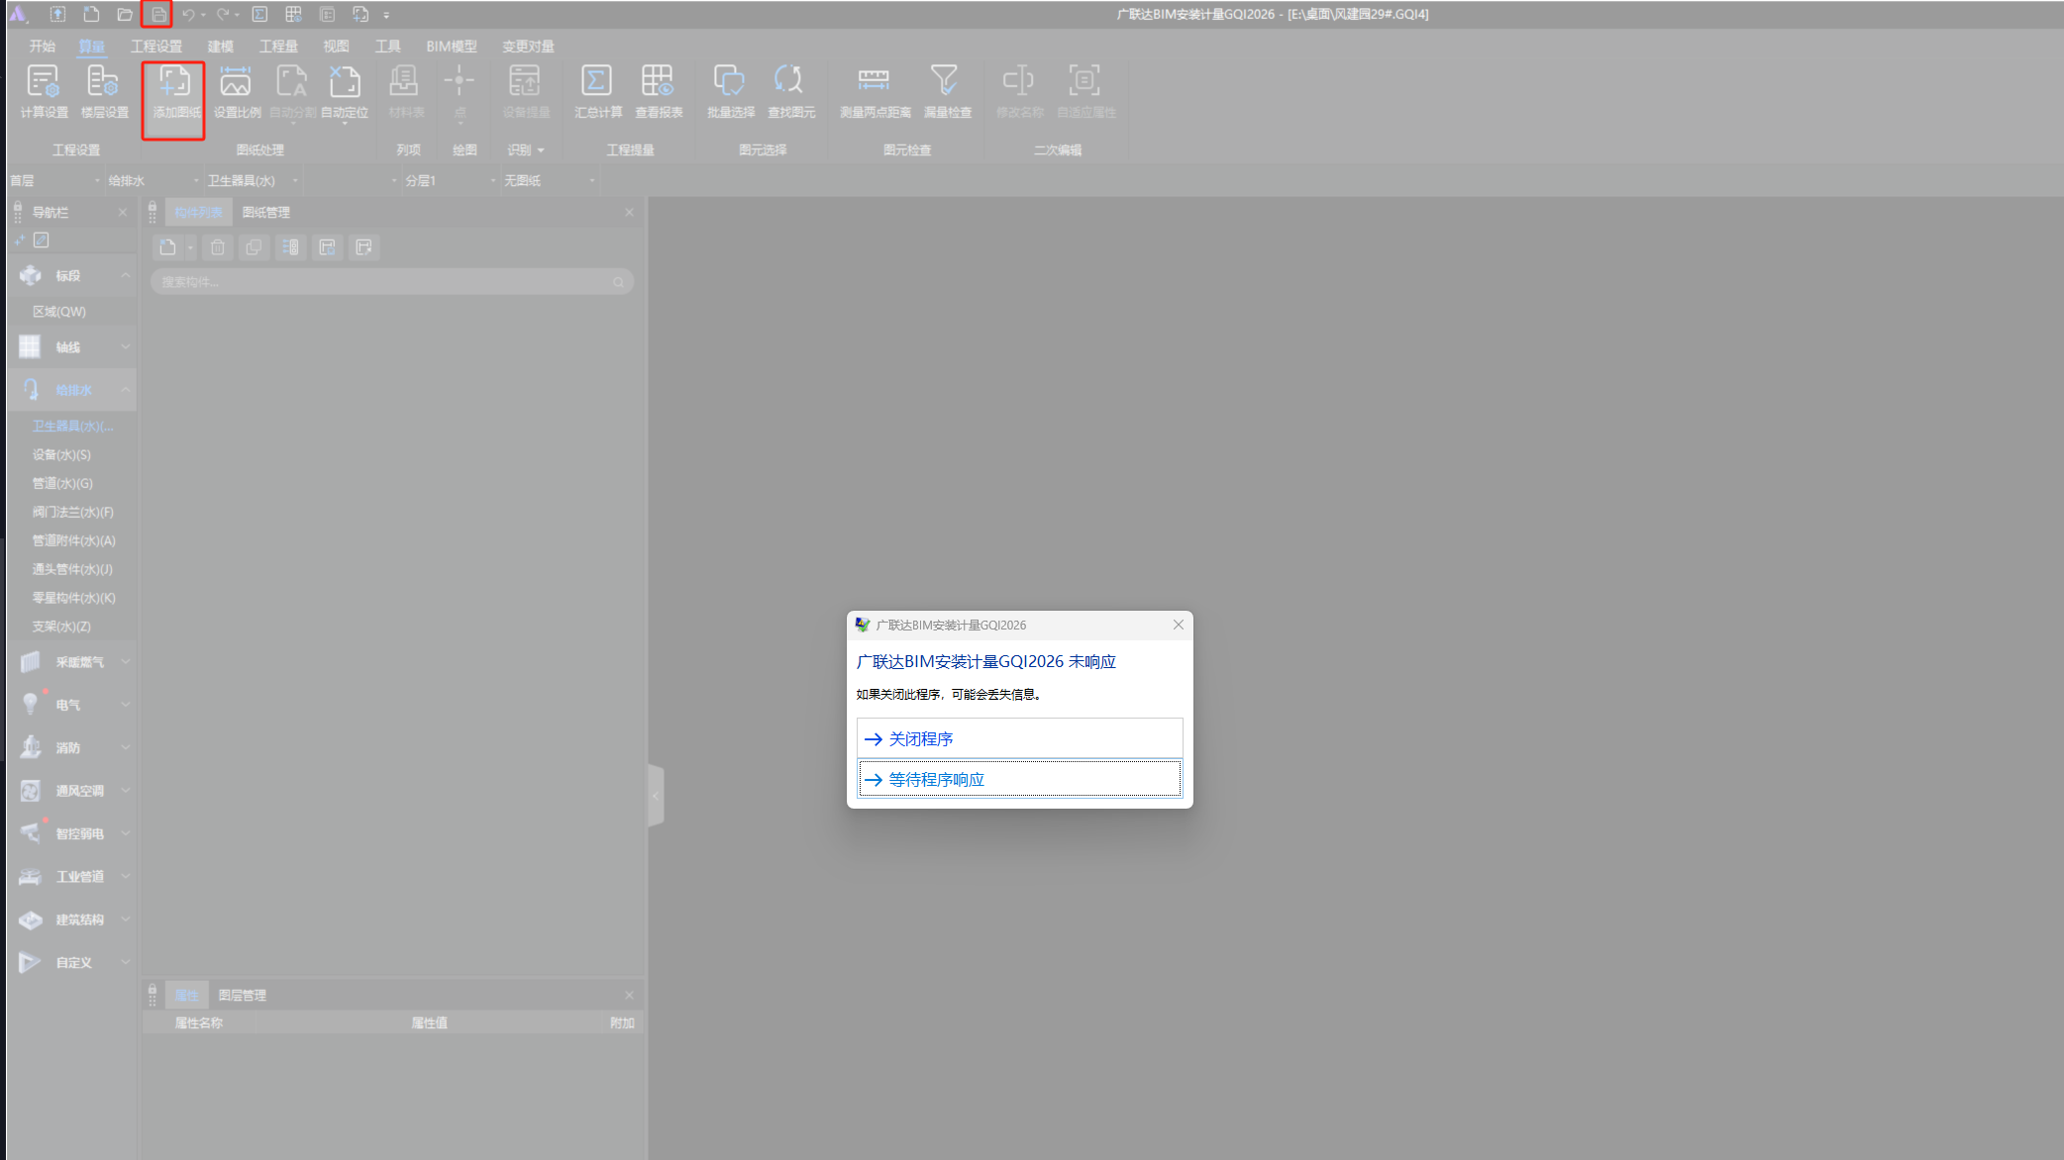Screen dimensions: 2064x1160
Task: Click 关闭程序 in the not-responding dialog
Action: coord(1019,738)
